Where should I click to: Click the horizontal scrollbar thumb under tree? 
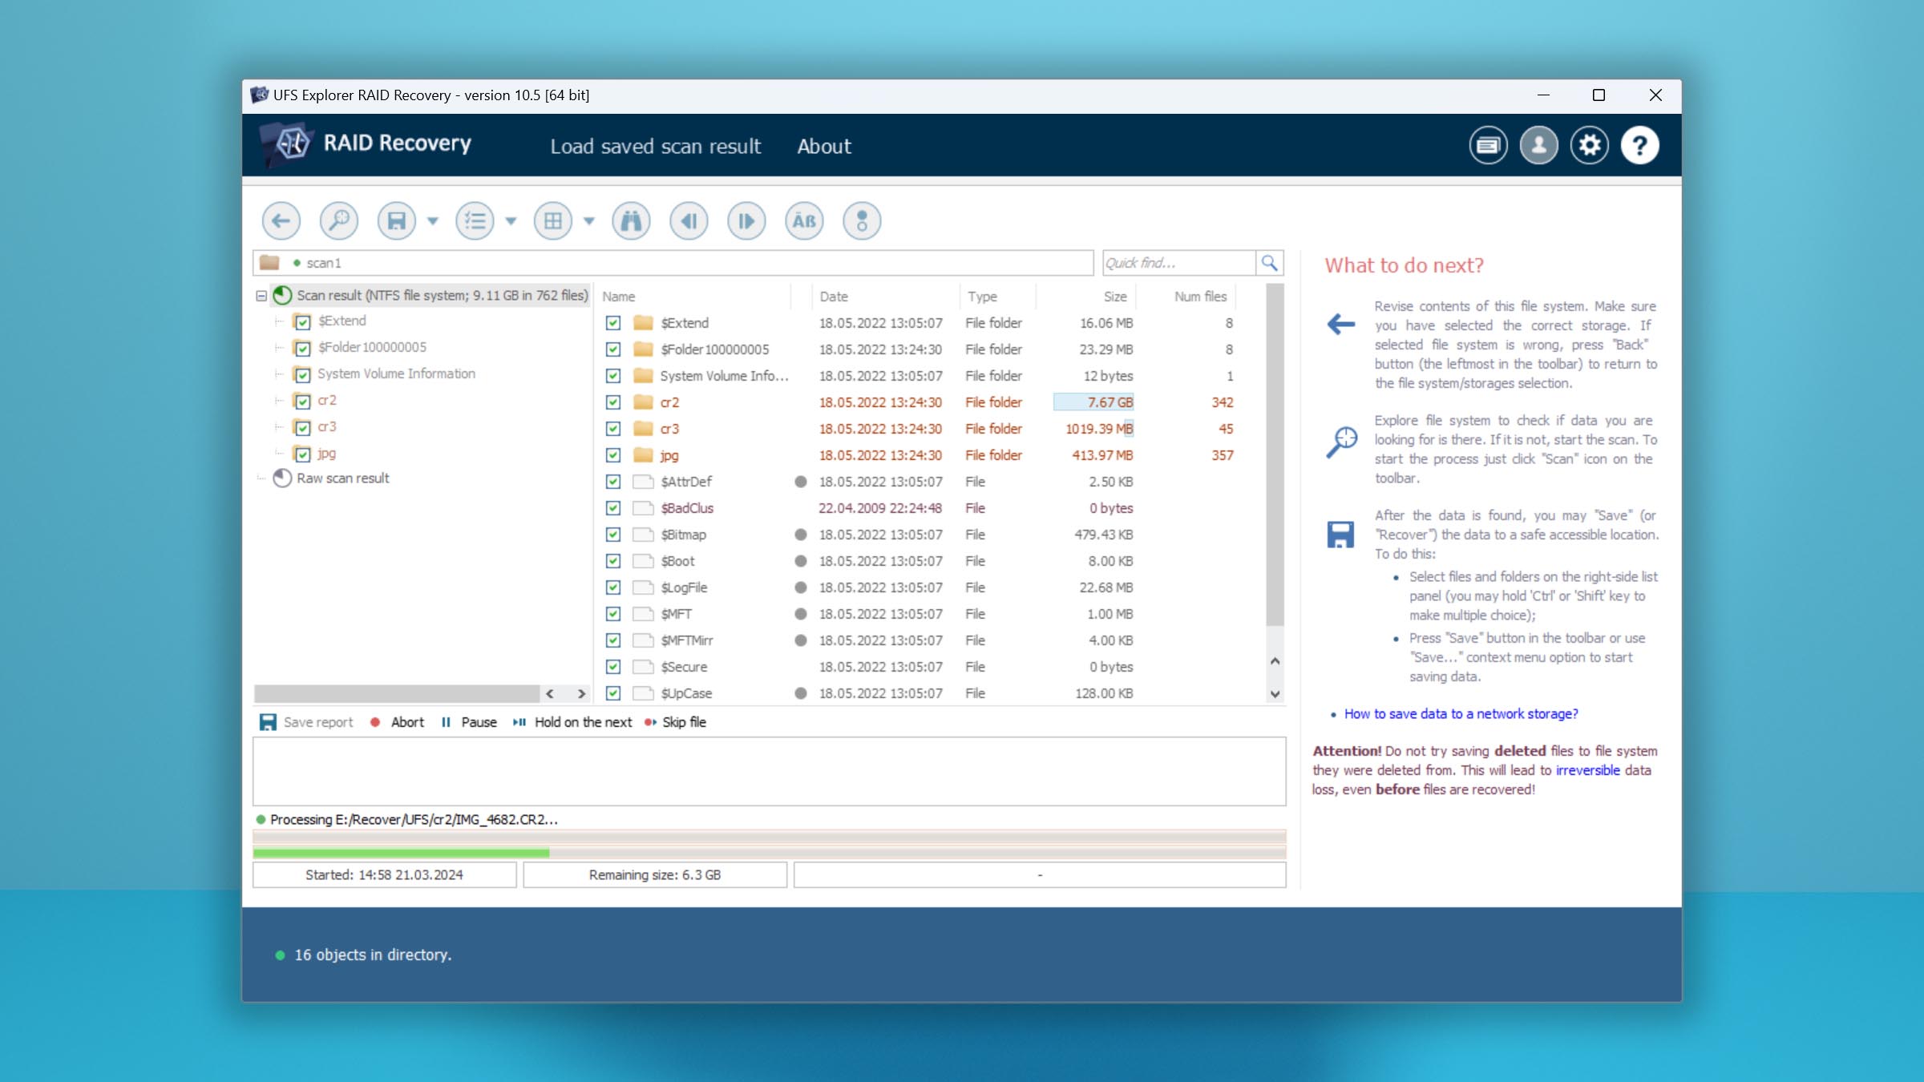(397, 693)
